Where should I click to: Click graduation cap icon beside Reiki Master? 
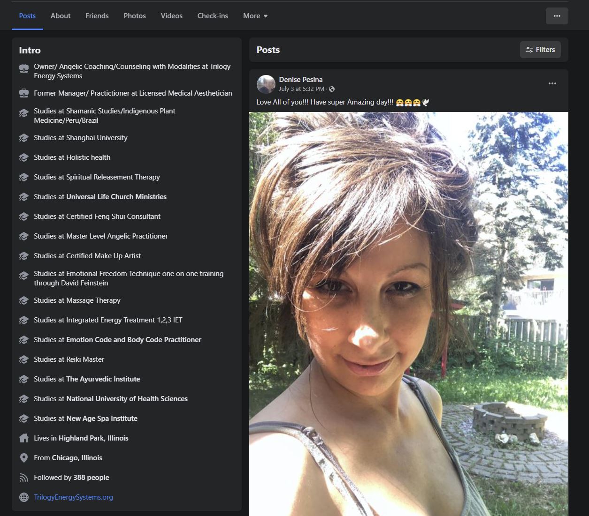[x=24, y=359]
